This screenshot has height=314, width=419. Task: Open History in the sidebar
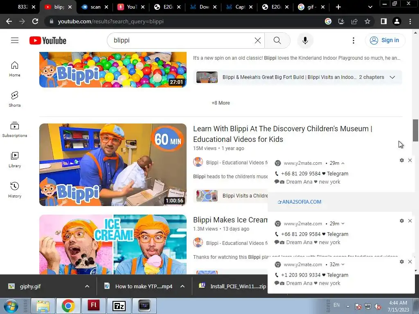point(15,190)
